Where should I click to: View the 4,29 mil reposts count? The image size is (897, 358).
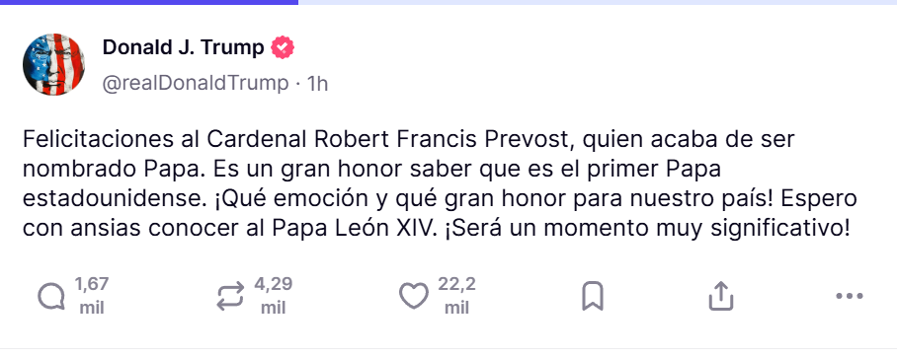point(273,296)
